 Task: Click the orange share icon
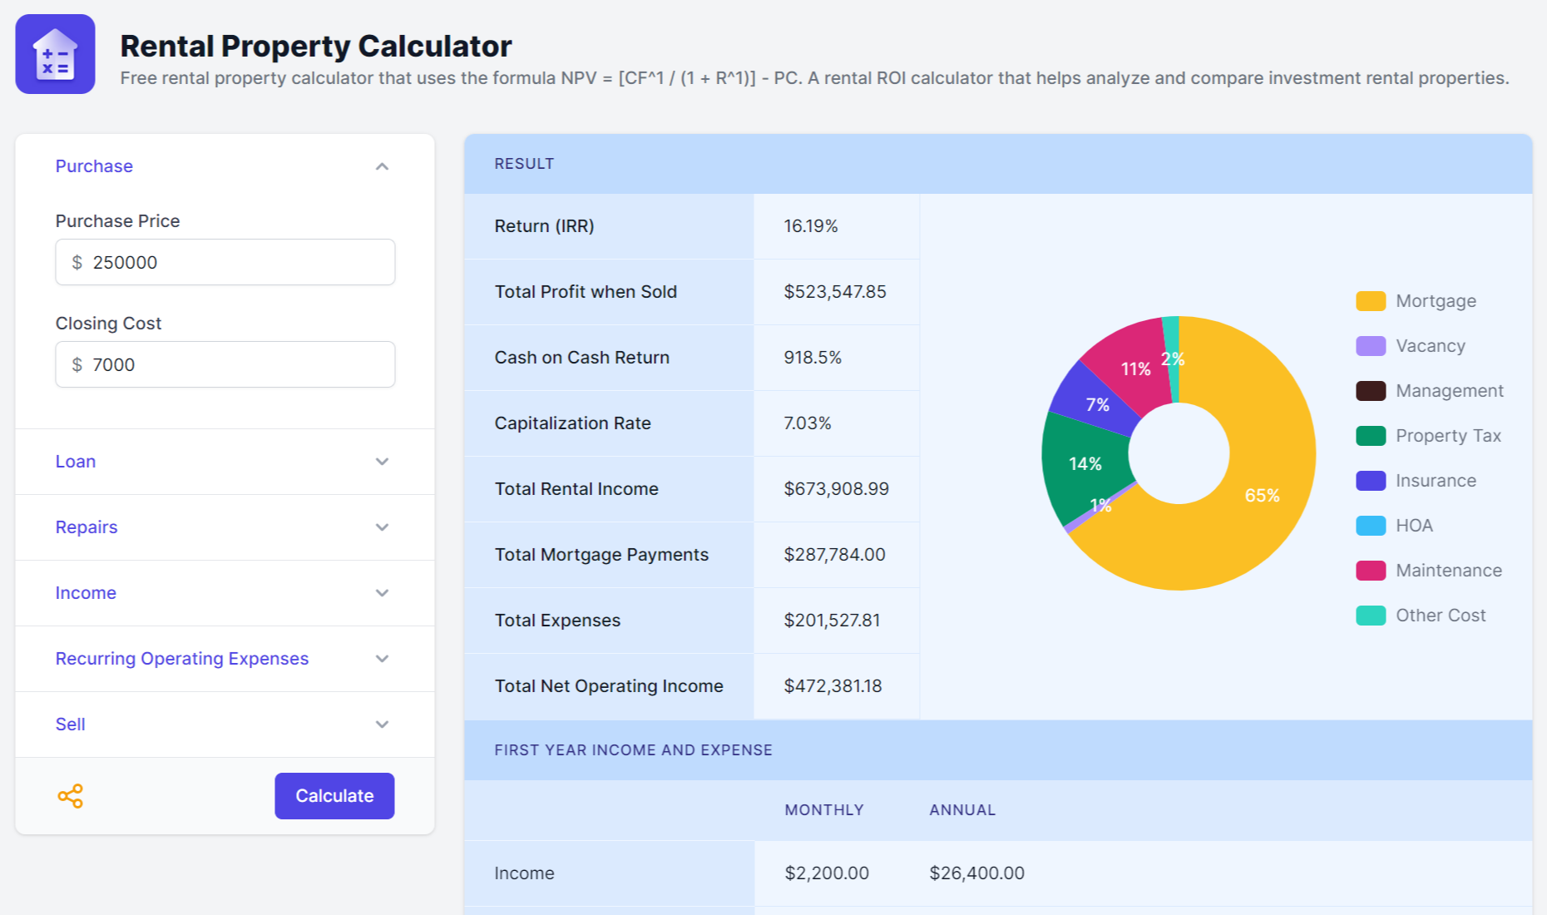(x=71, y=796)
